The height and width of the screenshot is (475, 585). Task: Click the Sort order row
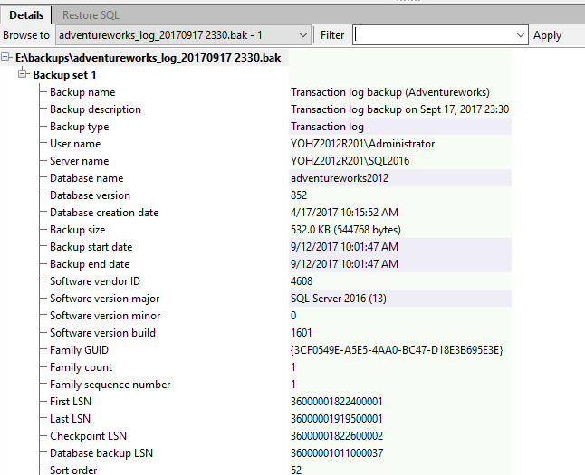tap(73, 470)
